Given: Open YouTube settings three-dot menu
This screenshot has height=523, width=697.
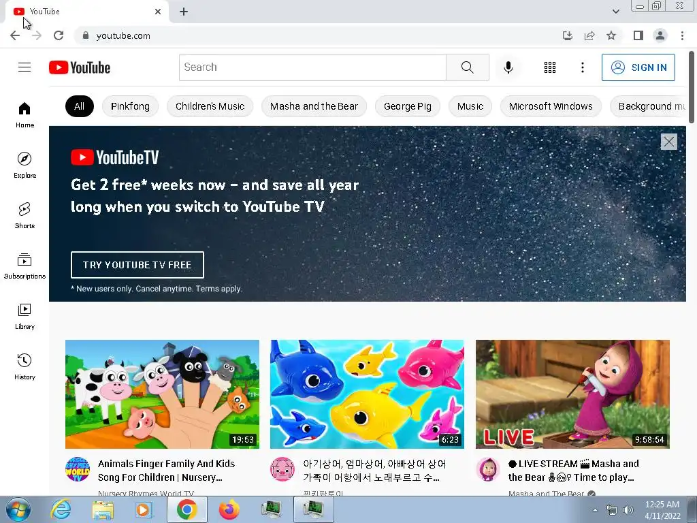Looking at the screenshot, I should click(x=583, y=67).
